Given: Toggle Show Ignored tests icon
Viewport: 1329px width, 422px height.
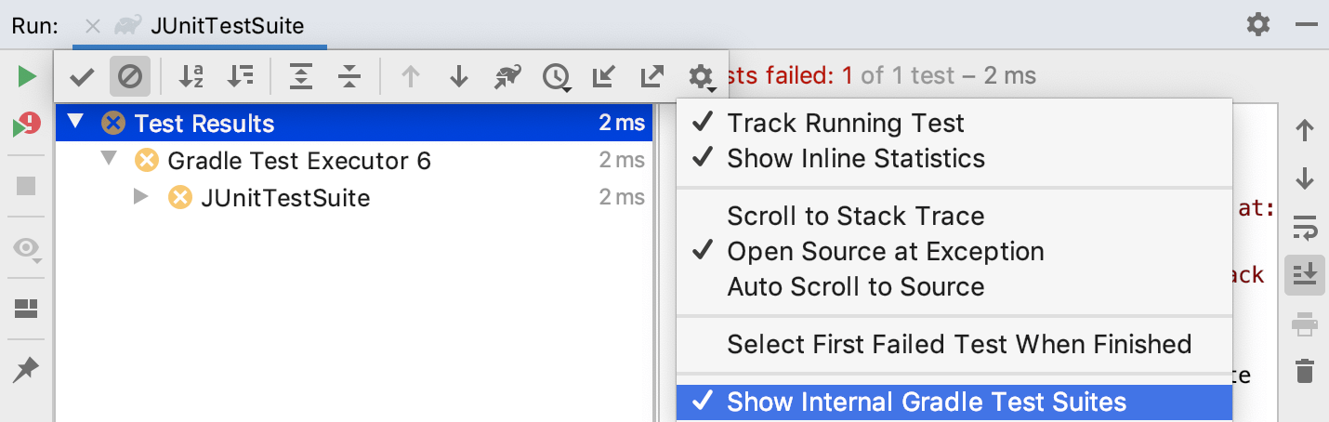Looking at the screenshot, I should [130, 76].
